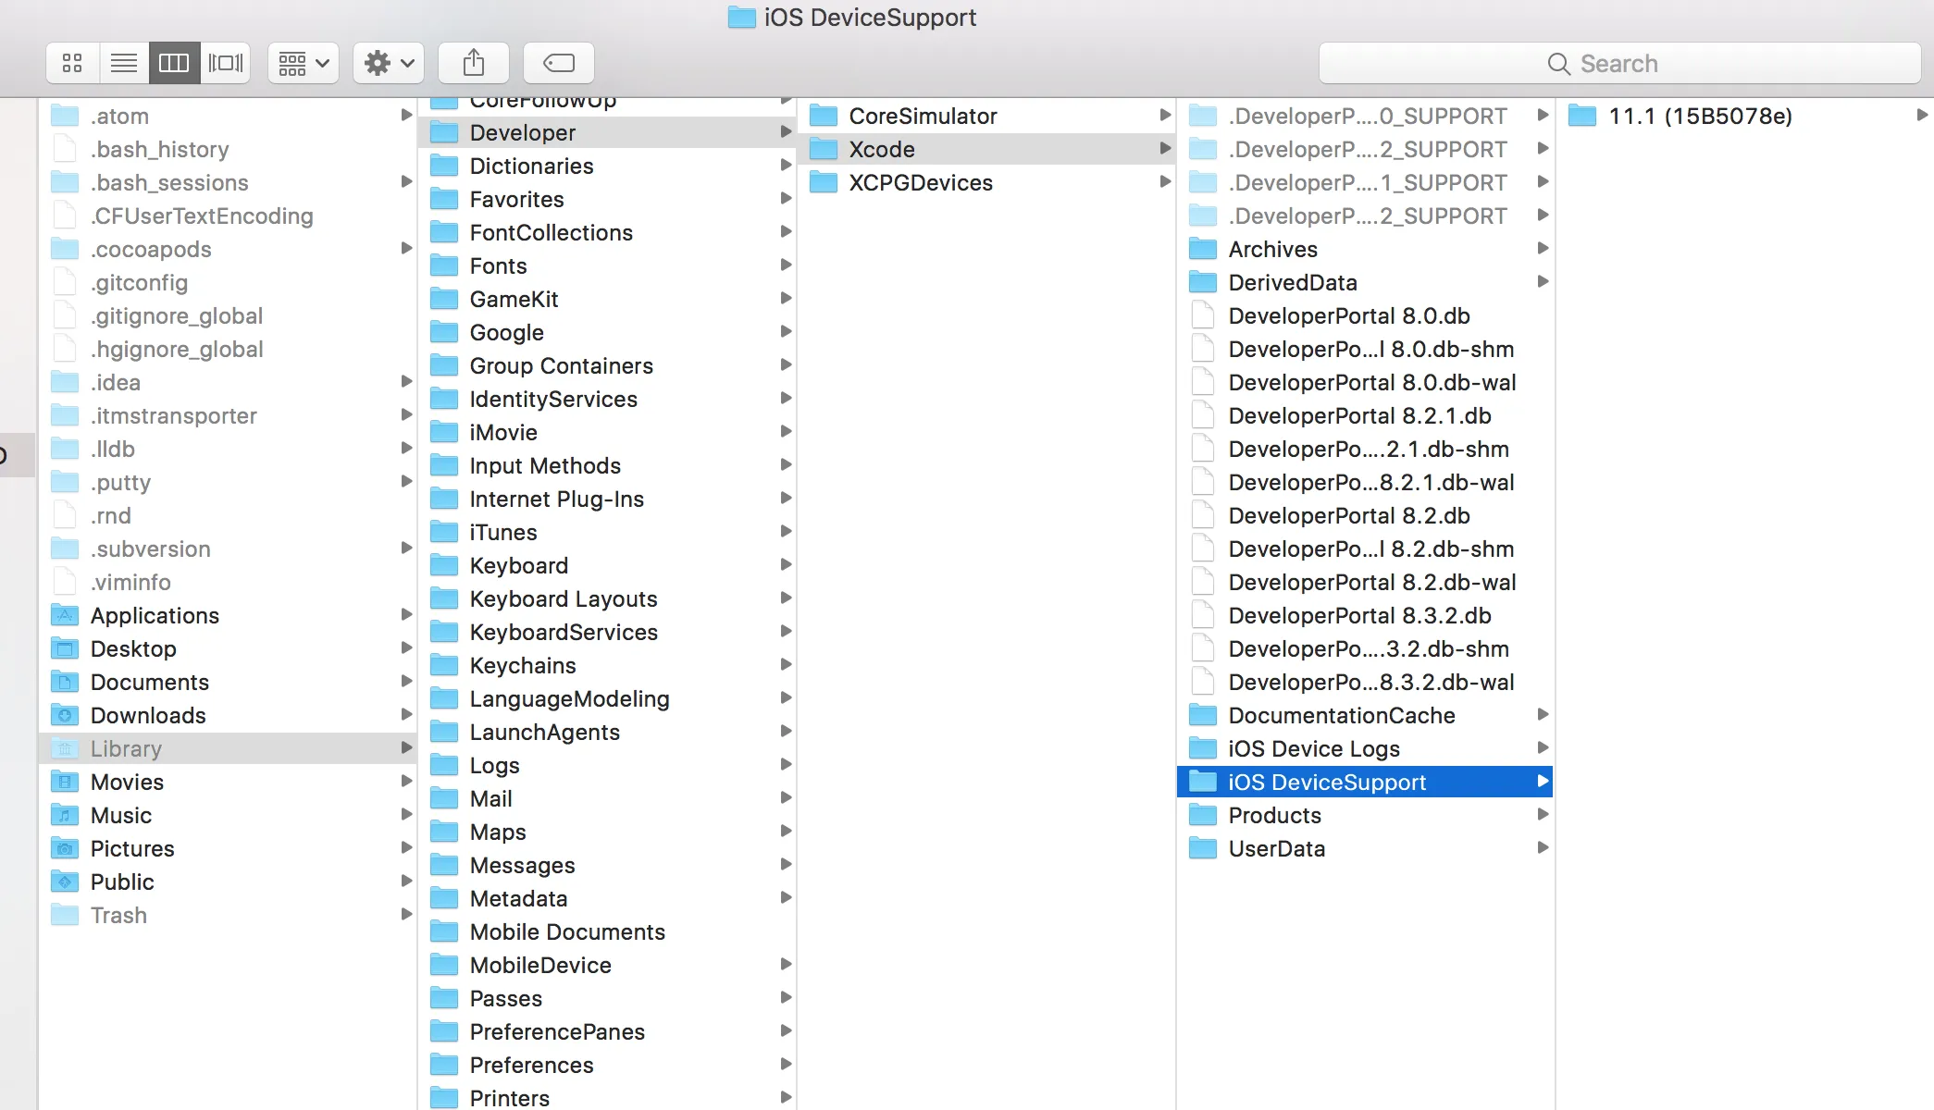Switch to cover flow view
The image size is (1934, 1110).
point(225,63)
